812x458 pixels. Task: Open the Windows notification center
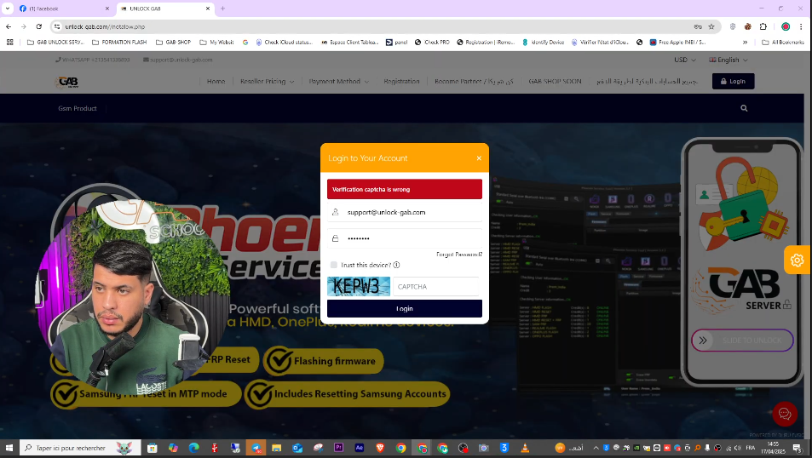tap(798, 448)
